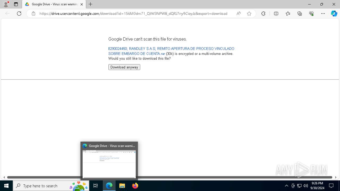Toggle split screen view
Image resolution: width=340 pixels, height=191 pixels.
pyautogui.click(x=276, y=14)
